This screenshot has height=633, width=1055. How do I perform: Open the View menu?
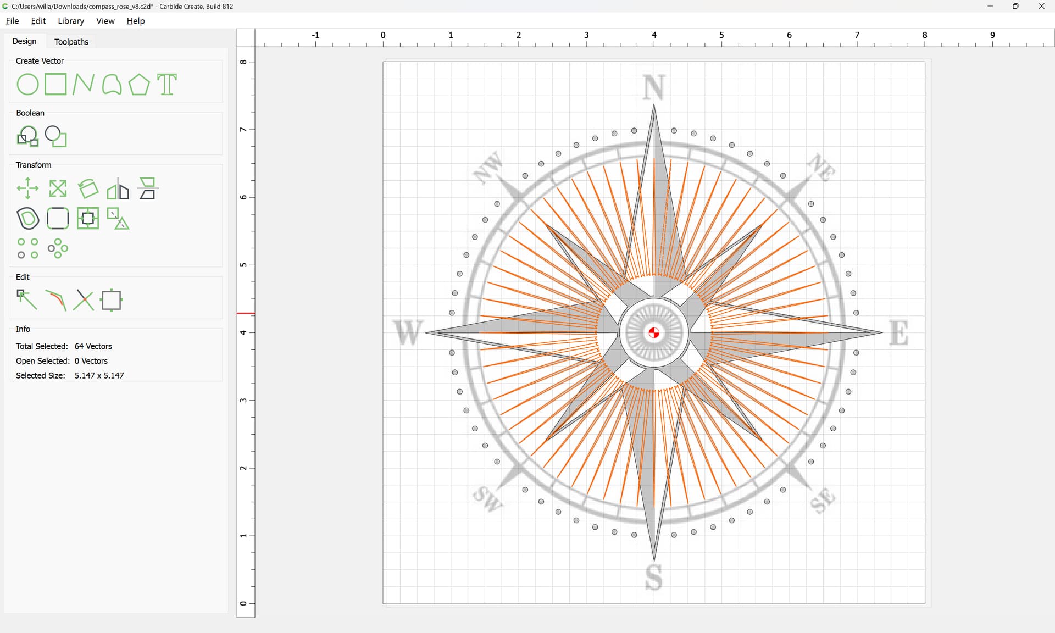[x=105, y=21]
